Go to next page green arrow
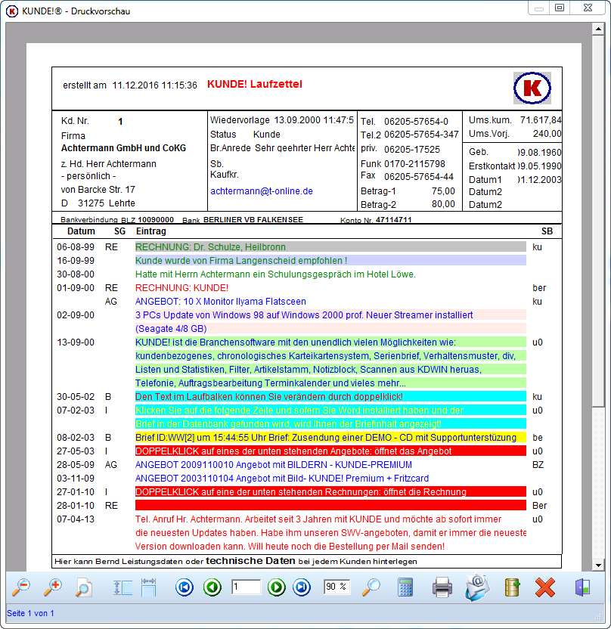Viewport: 611px width, 629px height. coord(277,587)
